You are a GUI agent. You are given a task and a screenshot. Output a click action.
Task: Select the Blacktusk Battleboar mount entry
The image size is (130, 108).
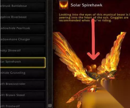coord(23,6)
